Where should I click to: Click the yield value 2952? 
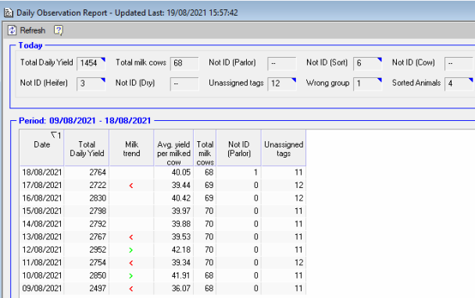(x=98, y=250)
